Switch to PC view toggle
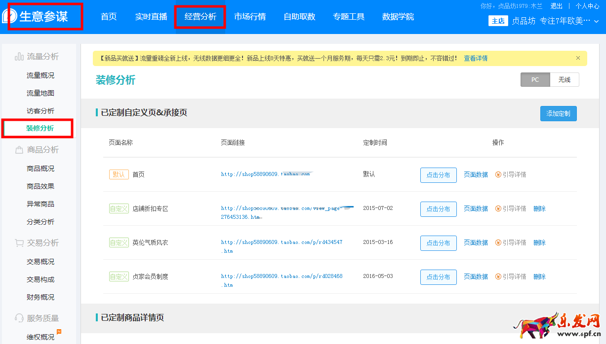606x344 pixels. [x=535, y=80]
